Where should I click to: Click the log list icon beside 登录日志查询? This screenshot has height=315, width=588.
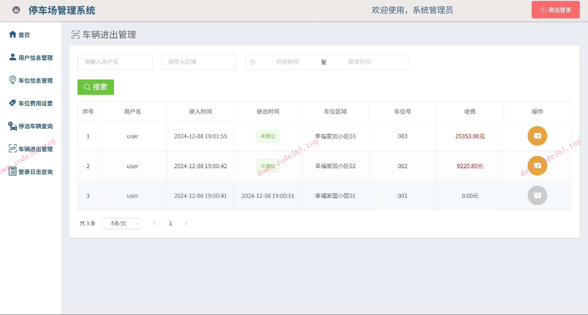[x=13, y=171]
